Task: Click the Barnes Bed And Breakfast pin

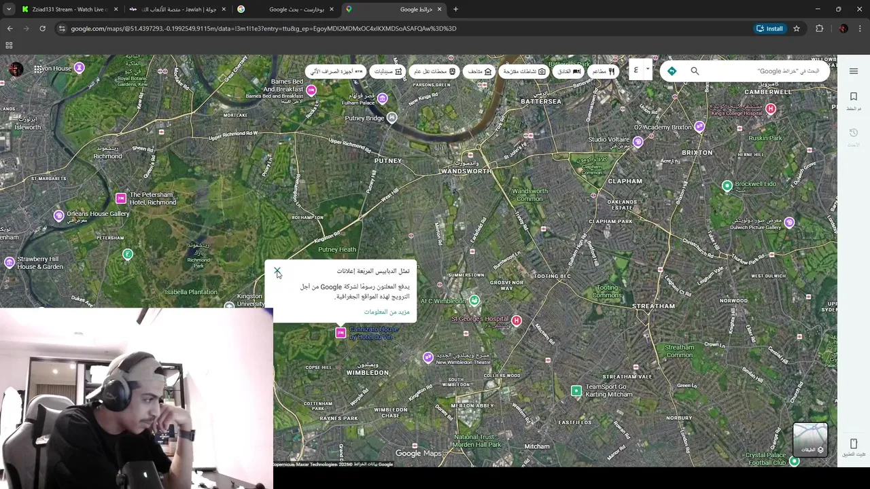Action: [311, 90]
